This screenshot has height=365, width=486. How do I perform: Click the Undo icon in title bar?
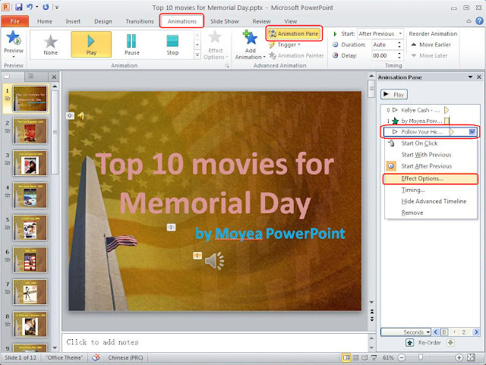[30, 7]
